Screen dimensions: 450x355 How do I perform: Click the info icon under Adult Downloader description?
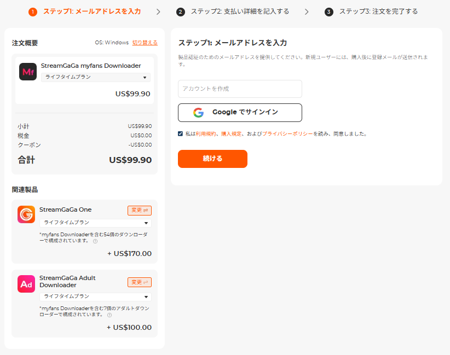109,315
